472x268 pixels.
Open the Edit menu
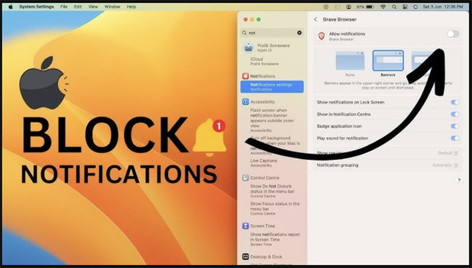click(78, 6)
